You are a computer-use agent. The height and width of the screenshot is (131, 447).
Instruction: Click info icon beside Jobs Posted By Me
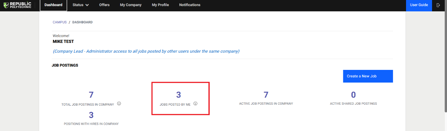(x=195, y=104)
